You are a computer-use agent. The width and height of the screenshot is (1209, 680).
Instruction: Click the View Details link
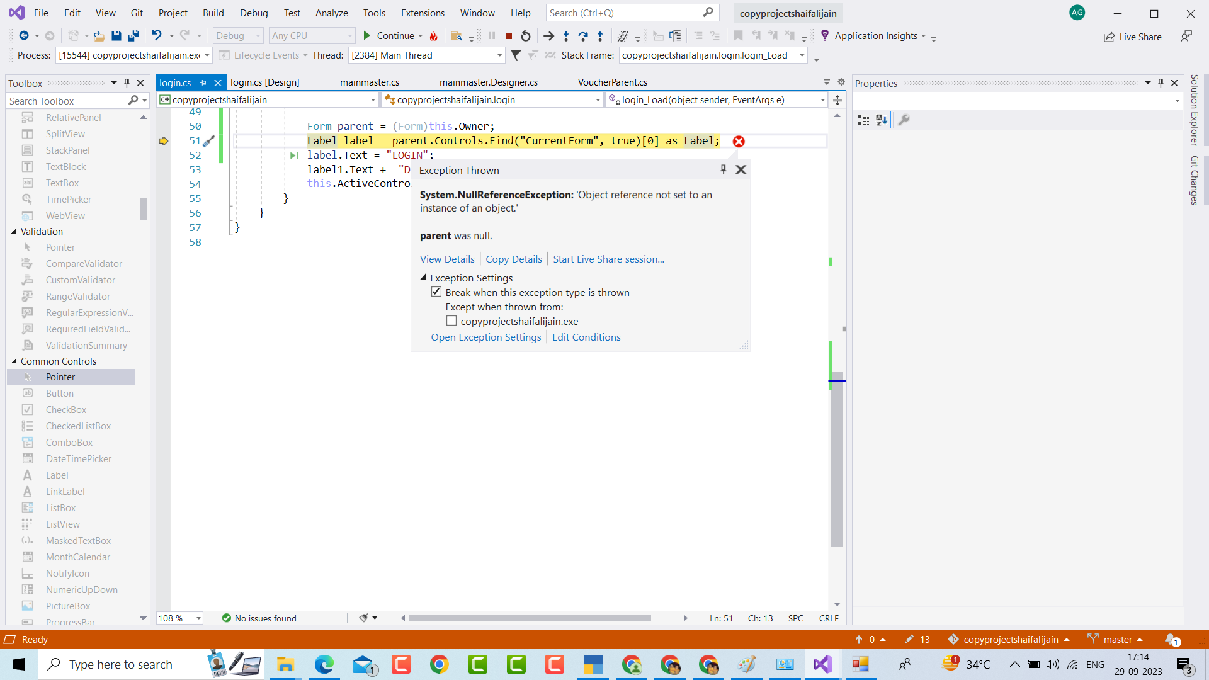(447, 259)
